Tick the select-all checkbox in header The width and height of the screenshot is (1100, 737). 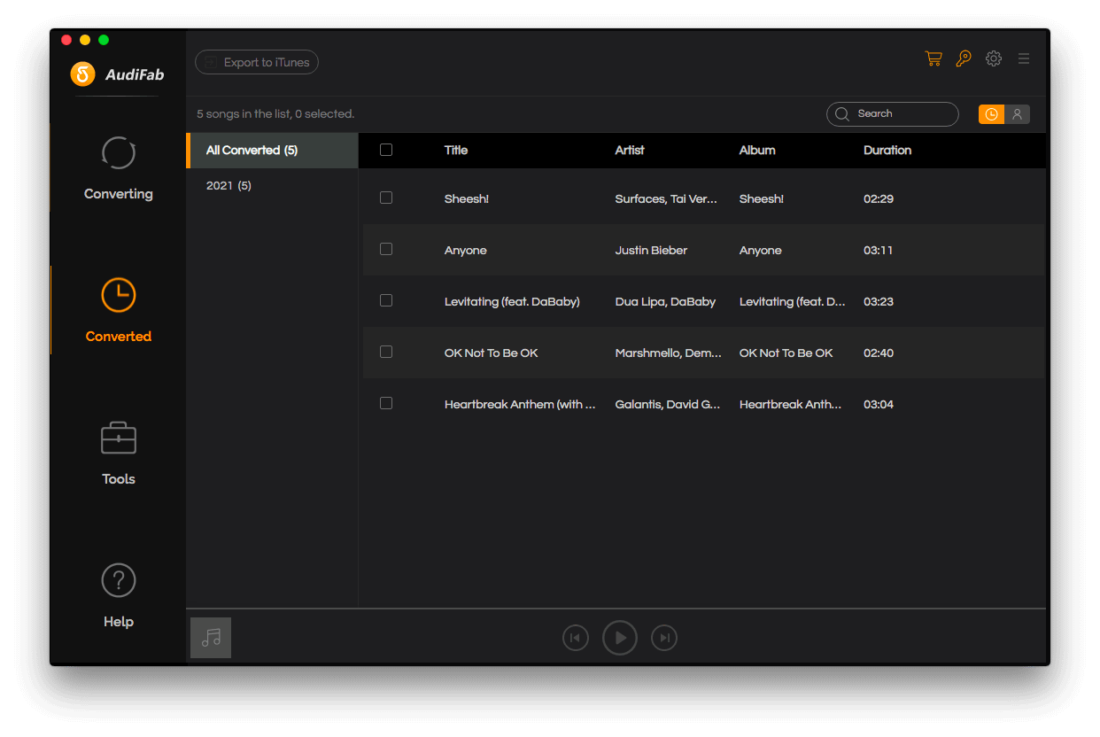coord(386,150)
